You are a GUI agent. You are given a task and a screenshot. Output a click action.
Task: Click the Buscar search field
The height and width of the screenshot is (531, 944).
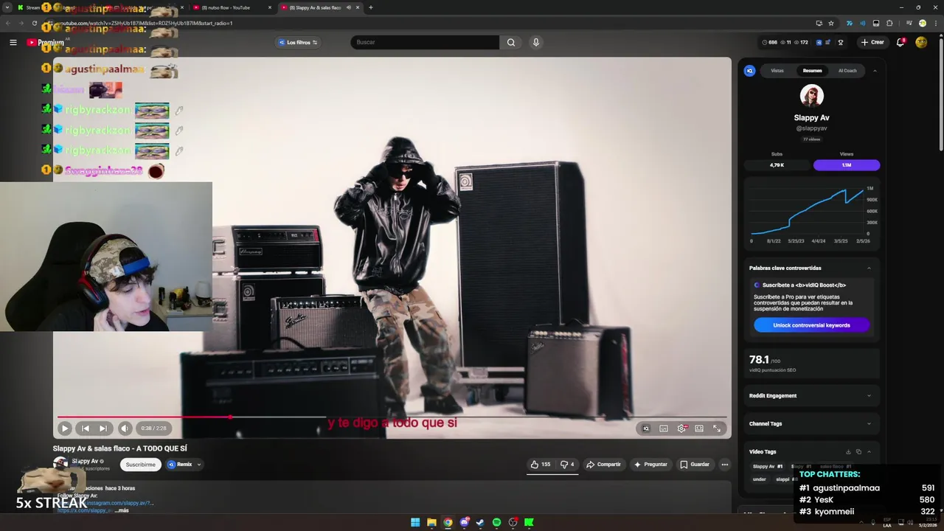(425, 42)
